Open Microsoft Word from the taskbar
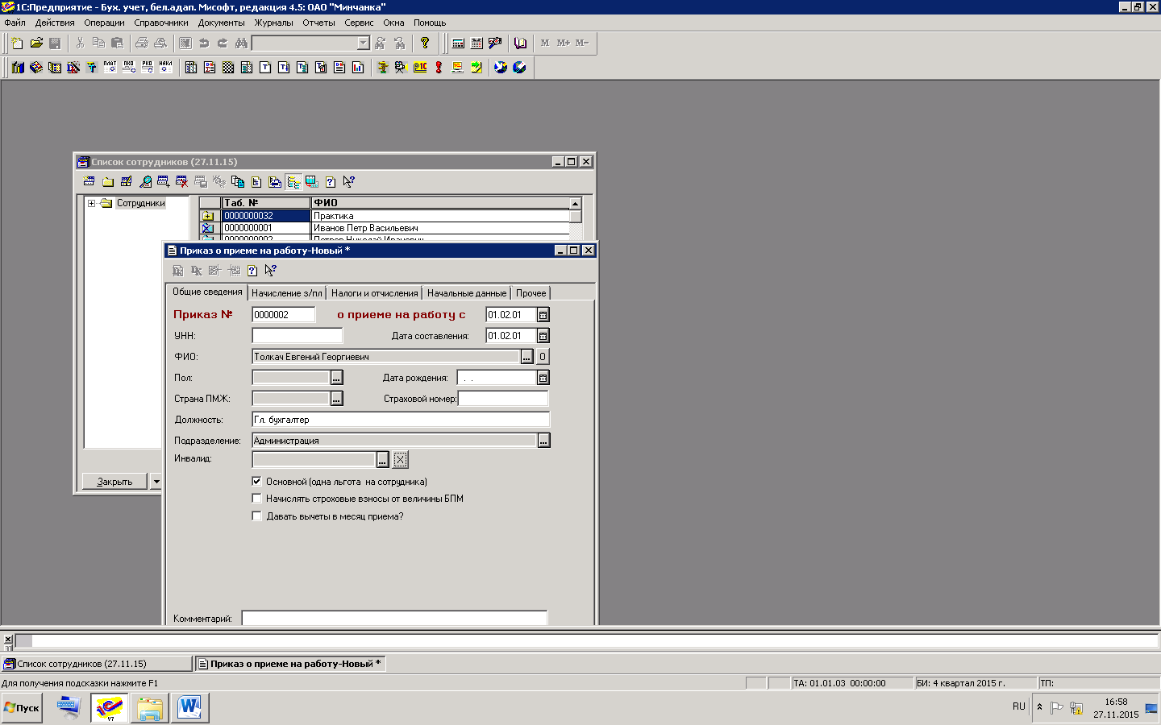This screenshot has height=725, width=1161. coord(189,708)
